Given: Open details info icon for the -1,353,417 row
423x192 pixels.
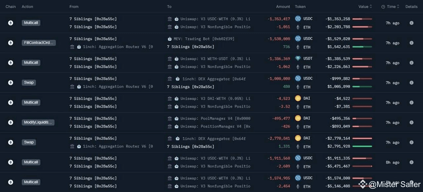Looking at the screenshot, I should tap(411, 23).
